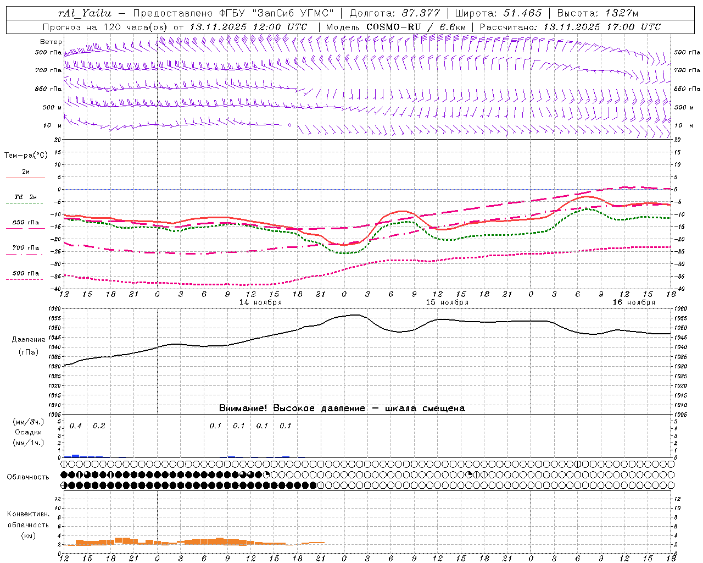Click the 10 м wind level label on left
This screenshot has width=703, height=563.
(x=52, y=125)
